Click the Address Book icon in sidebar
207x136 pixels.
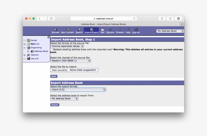click(x=32, y=51)
